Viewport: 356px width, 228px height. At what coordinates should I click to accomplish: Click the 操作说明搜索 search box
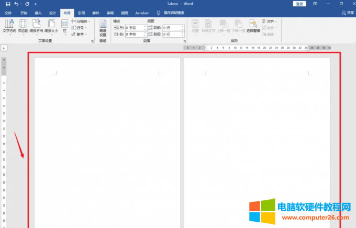pos(174,13)
